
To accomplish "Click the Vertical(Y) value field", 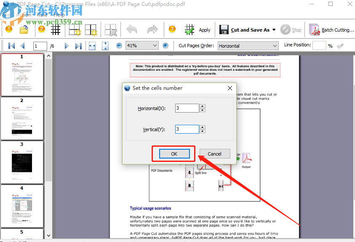I will pos(187,129).
